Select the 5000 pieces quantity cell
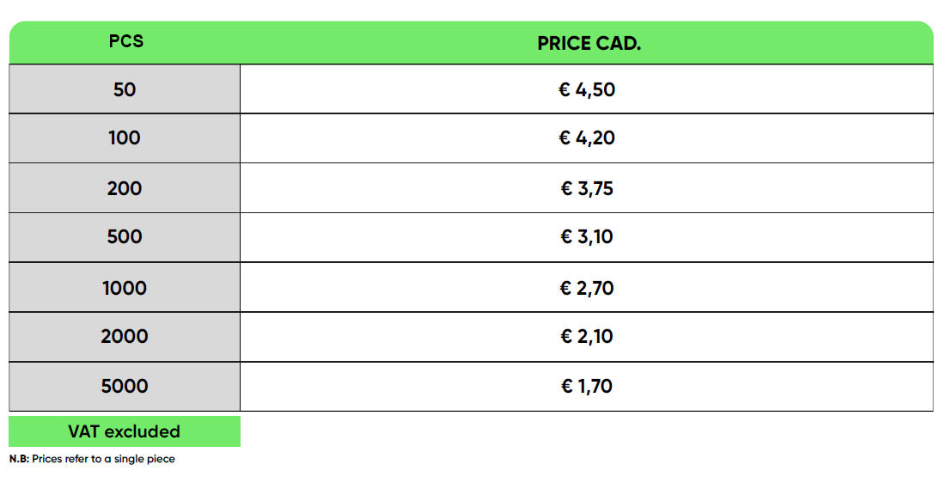This screenshot has width=946, height=483. [x=125, y=387]
